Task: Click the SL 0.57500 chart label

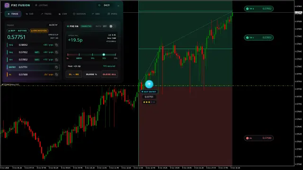Action: coord(259,138)
